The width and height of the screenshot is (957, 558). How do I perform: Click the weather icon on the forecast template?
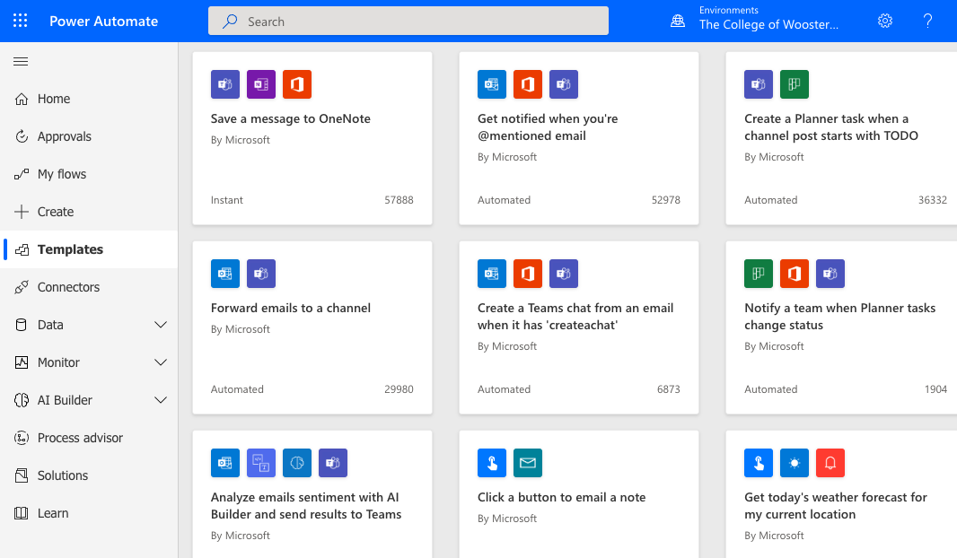tap(794, 463)
